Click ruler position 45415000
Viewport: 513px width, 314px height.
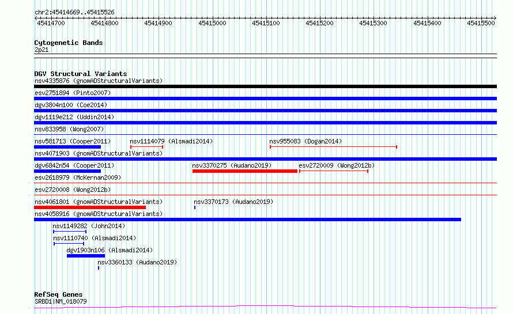(212, 23)
